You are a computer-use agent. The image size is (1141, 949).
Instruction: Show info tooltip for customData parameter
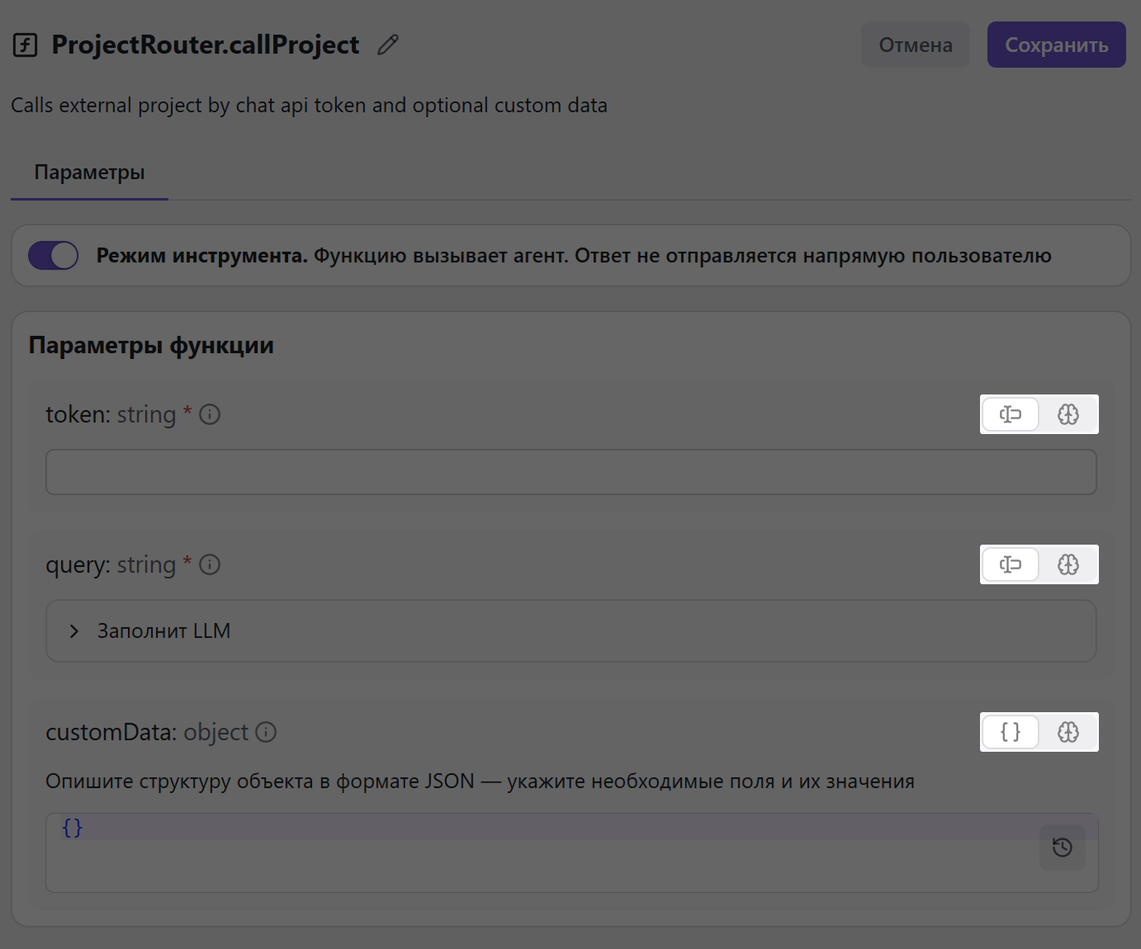coord(266,732)
